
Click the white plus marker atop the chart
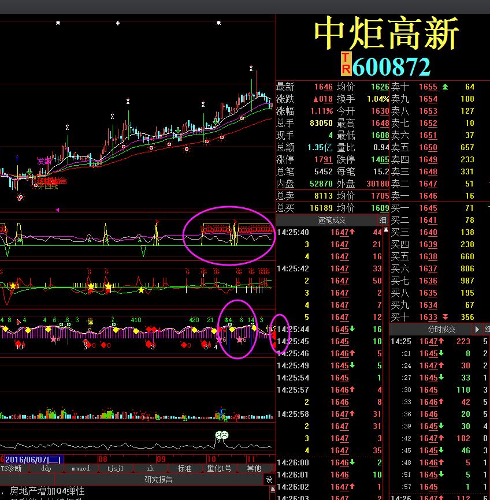pos(118,23)
